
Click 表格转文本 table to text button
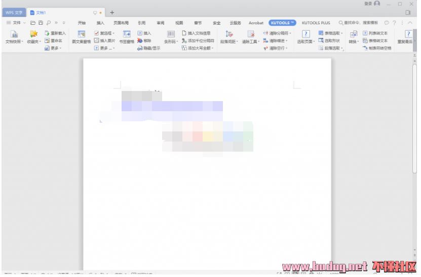[x=375, y=41]
